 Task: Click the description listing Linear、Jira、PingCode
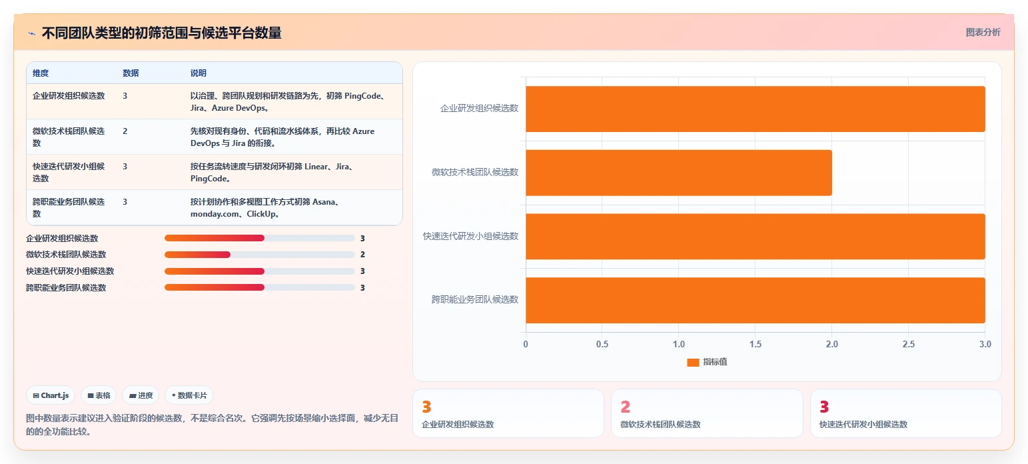(x=271, y=173)
